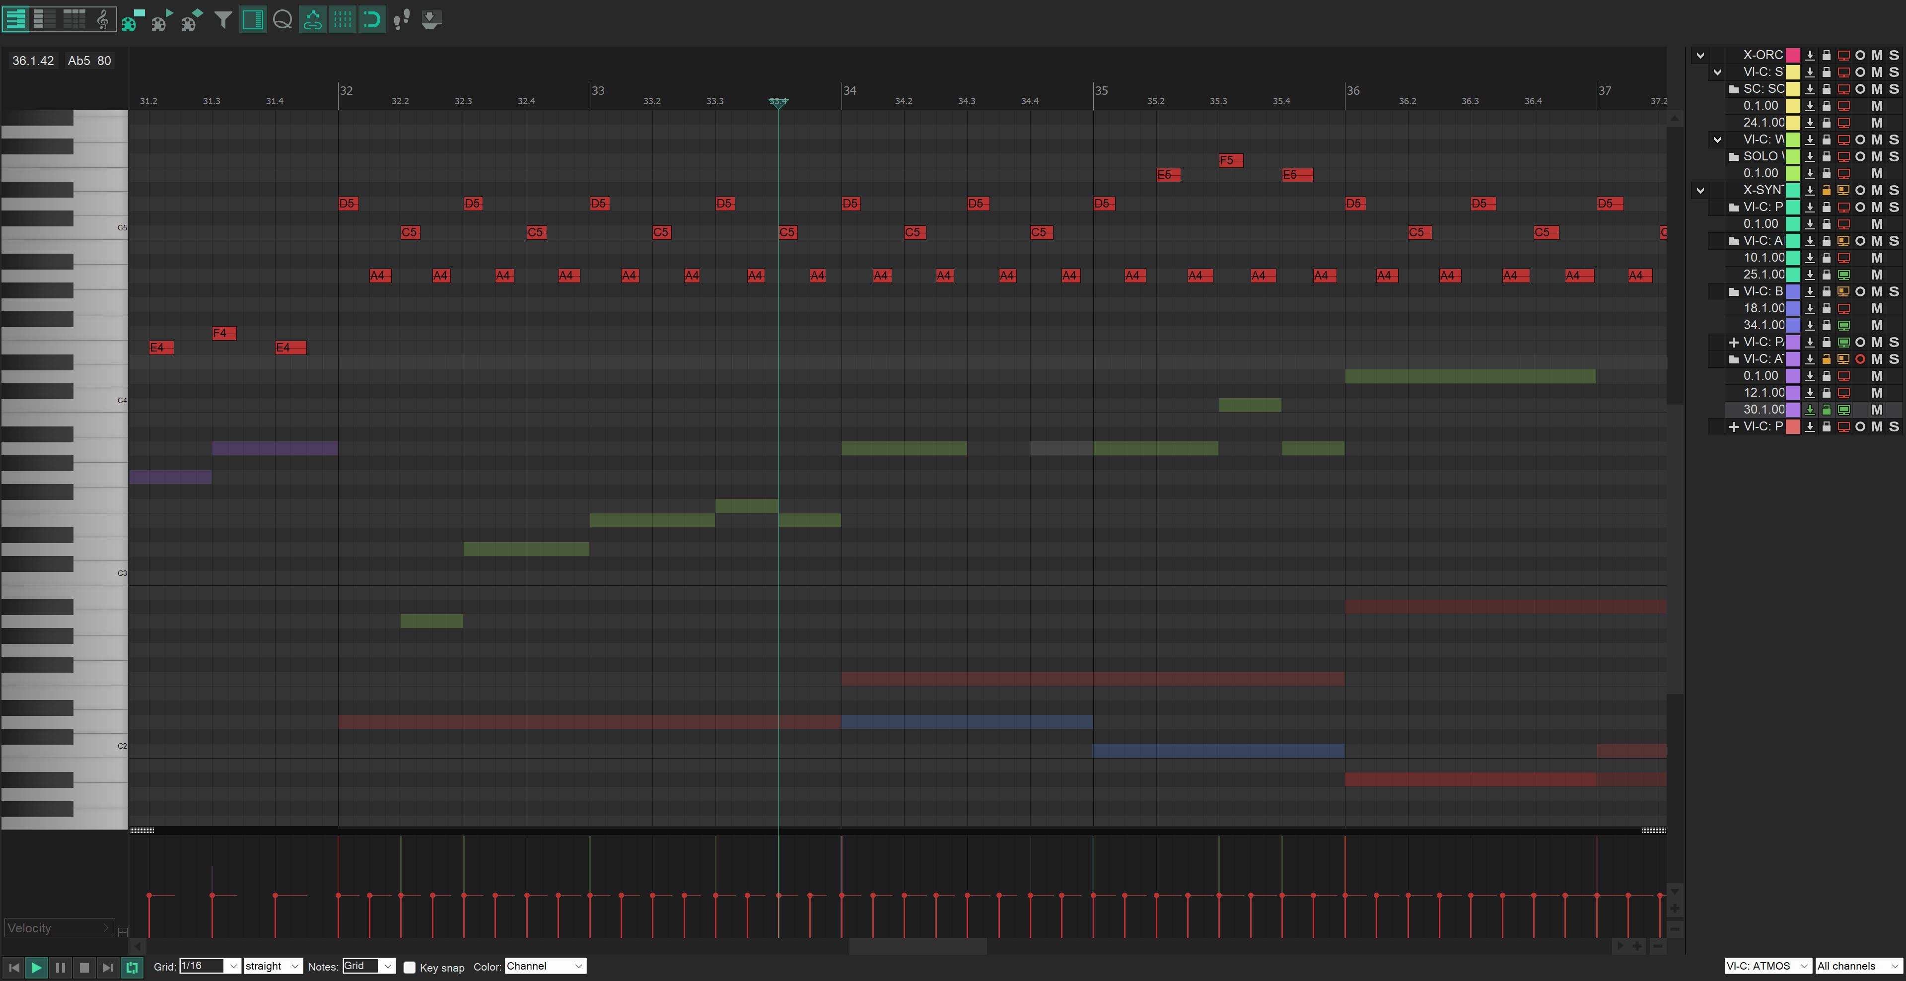This screenshot has width=1906, height=981.
Task: Toggle visibility monitor on 25.1.00 item
Action: [1844, 275]
